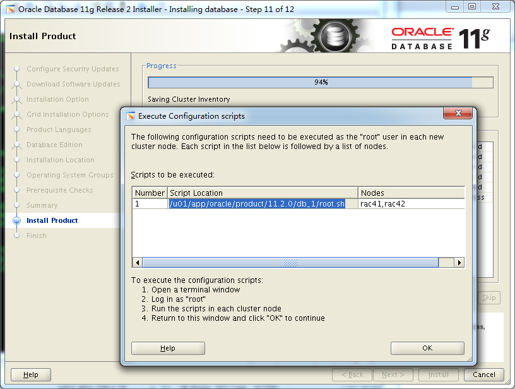
Task: Select the root.sh script location cell
Action: pos(263,204)
